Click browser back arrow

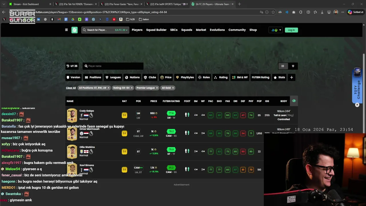point(4,12)
